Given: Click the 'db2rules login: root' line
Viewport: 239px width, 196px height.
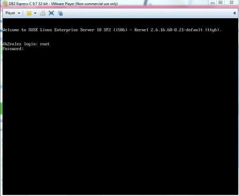Looking at the screenshot, I should click(x=26, y=44).
